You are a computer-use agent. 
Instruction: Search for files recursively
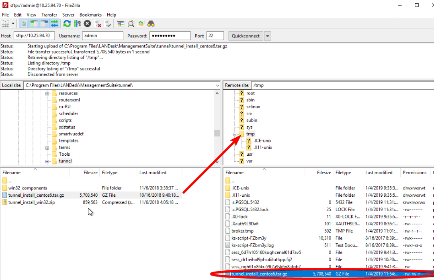pyautogui.click(x=150, y=23)
